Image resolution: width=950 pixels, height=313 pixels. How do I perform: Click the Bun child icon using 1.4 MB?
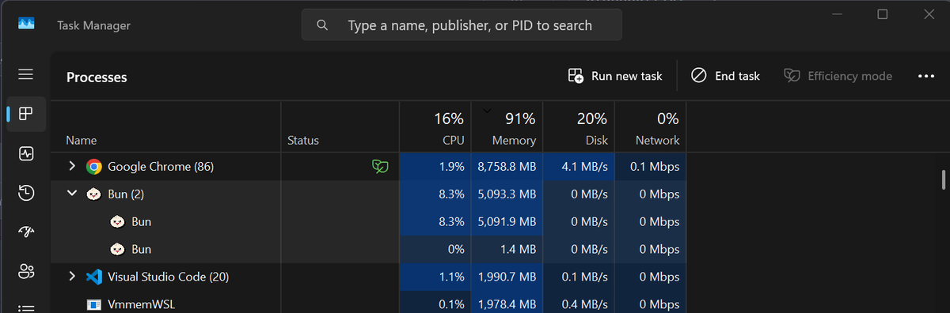click(118, 250)
